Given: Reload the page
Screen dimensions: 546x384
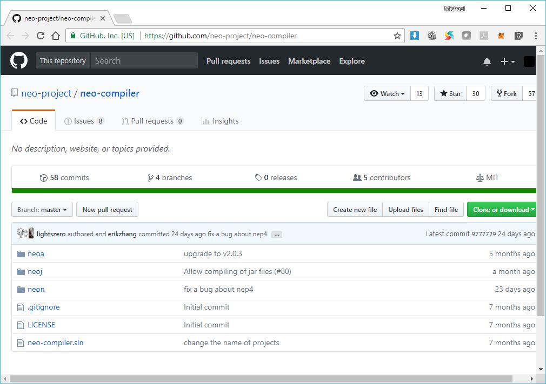Looking at the screenshot, I should point(41,36).
